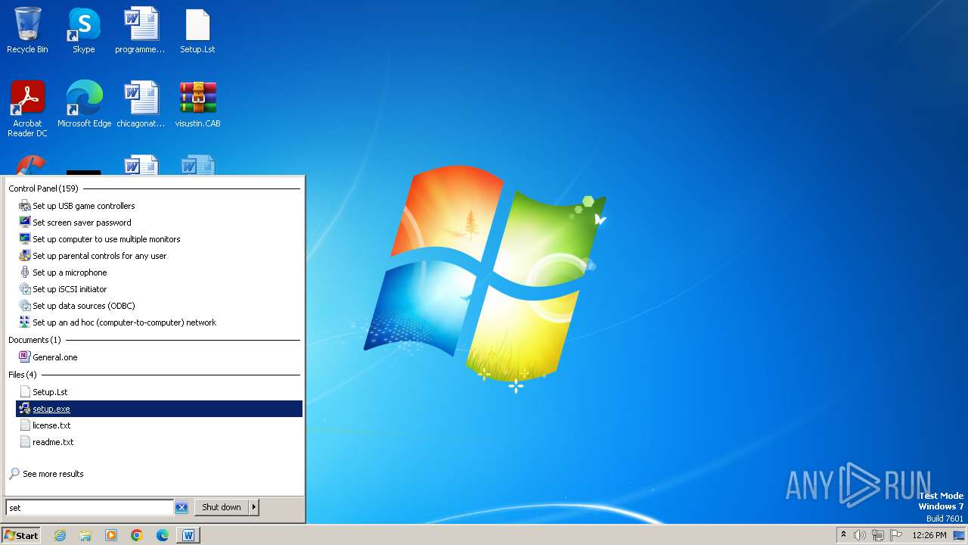Open the Acrobat Reader DC shortcut
968x545 pixels.
(x=27, y=109)
